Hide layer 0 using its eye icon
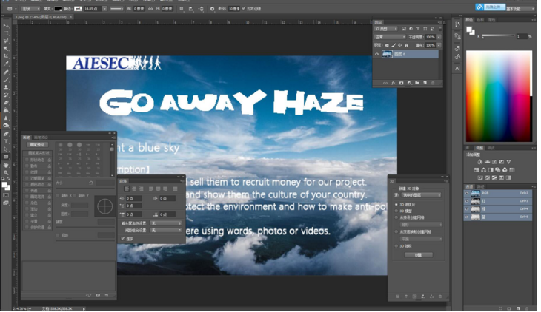The width and height of the screenshot is (541, 312). coord(377,55)
